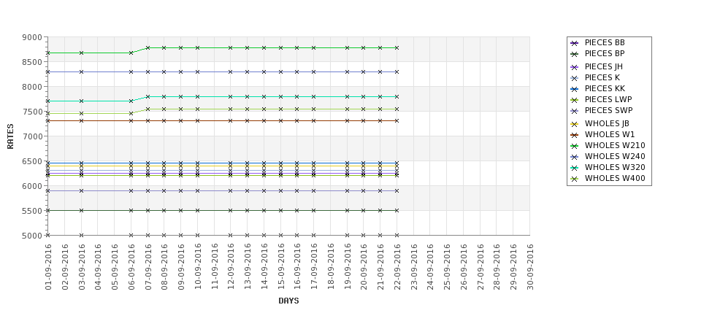Click the 5000 y-axis tick label
This screenshot has height=313, width=712.
click(x=32, y=236)
